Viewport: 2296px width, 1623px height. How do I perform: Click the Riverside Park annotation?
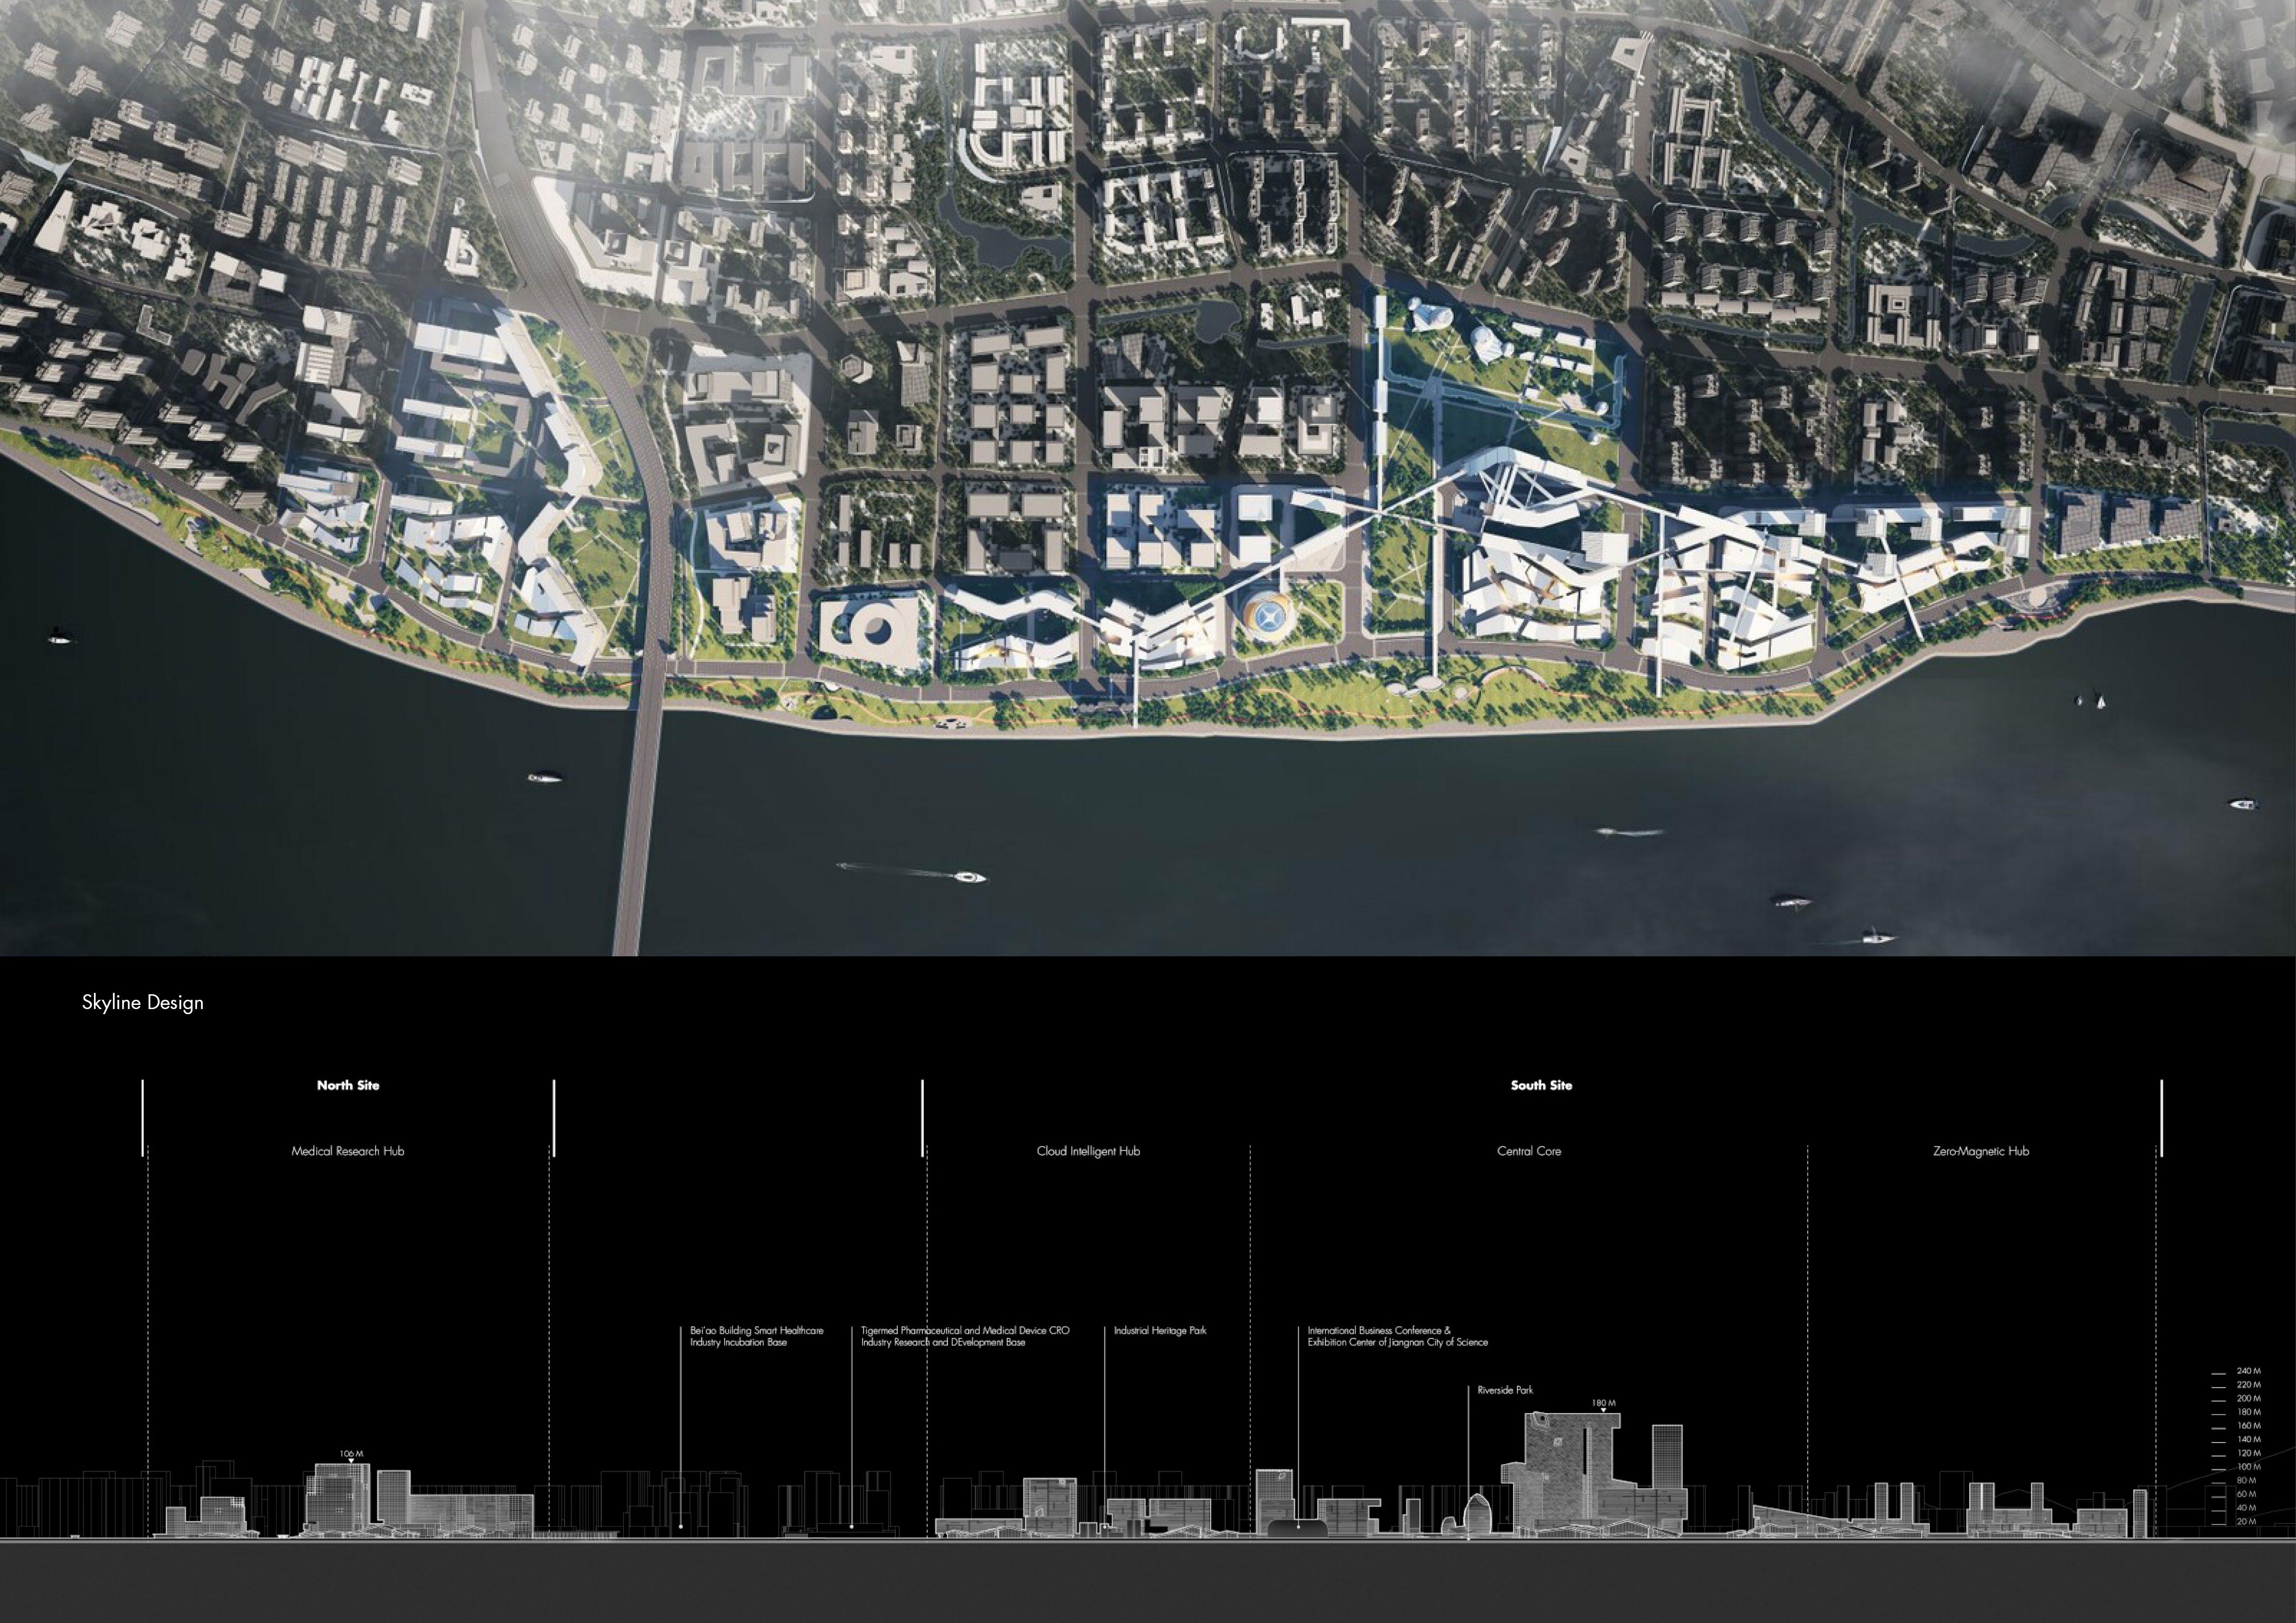pos(1505,1390)
